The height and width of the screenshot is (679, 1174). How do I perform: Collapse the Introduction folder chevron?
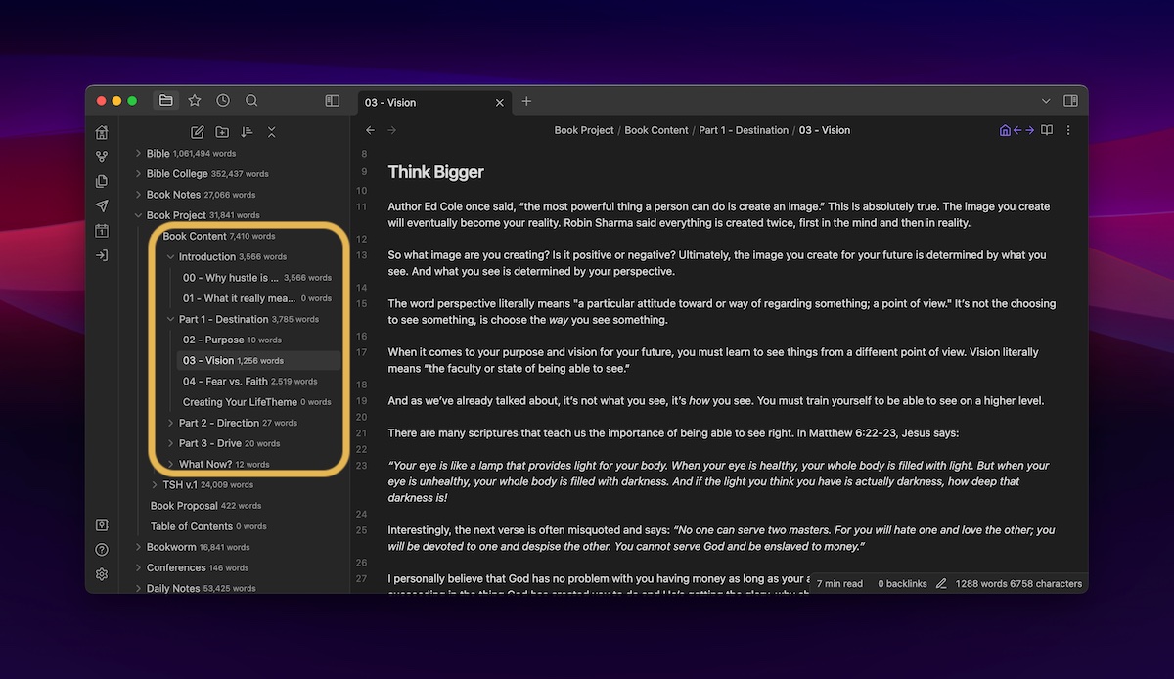coord(170,257)
